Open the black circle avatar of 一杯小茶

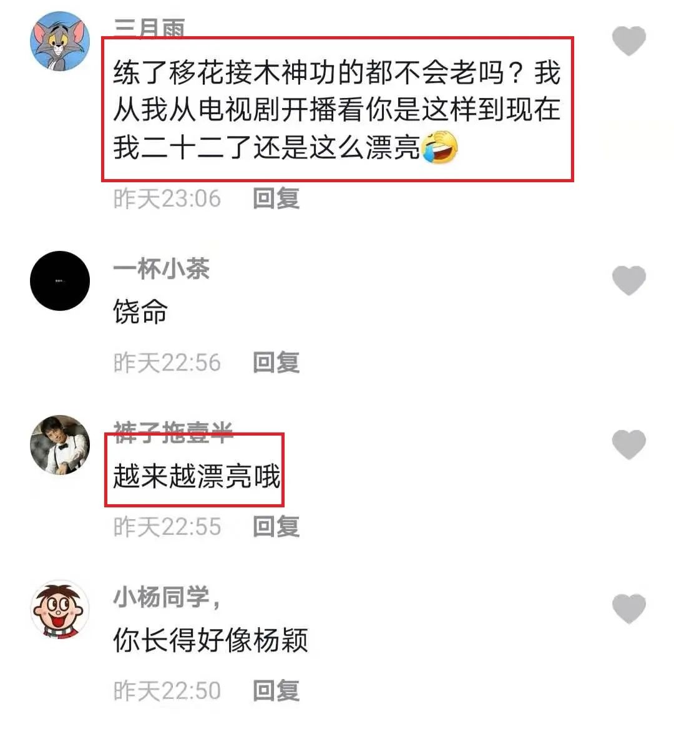pos(60,281)
